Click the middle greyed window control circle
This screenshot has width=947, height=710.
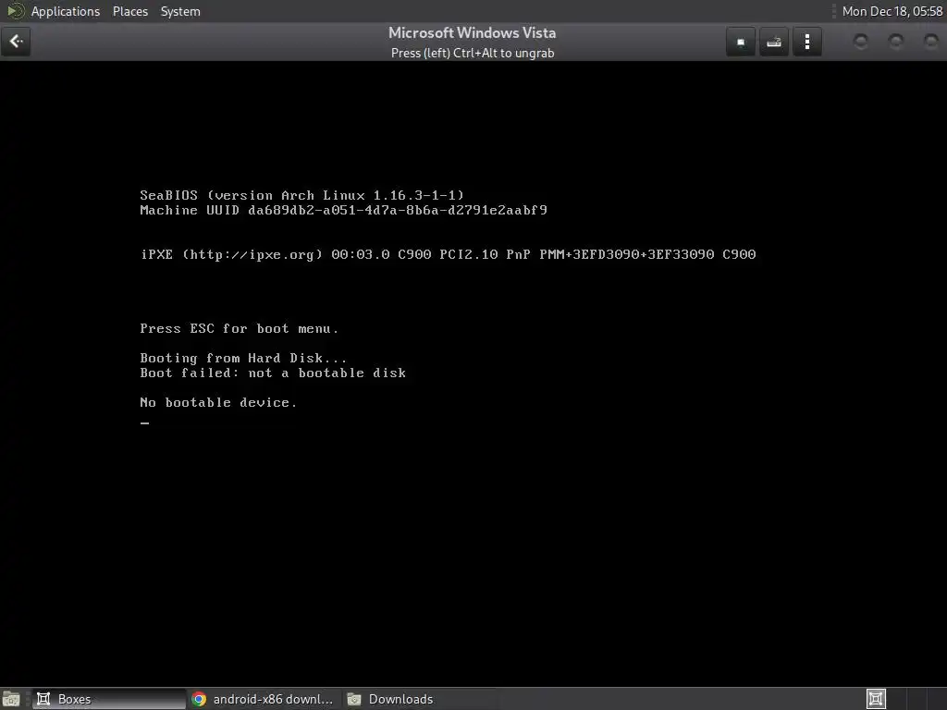click(x=895, y=41)
